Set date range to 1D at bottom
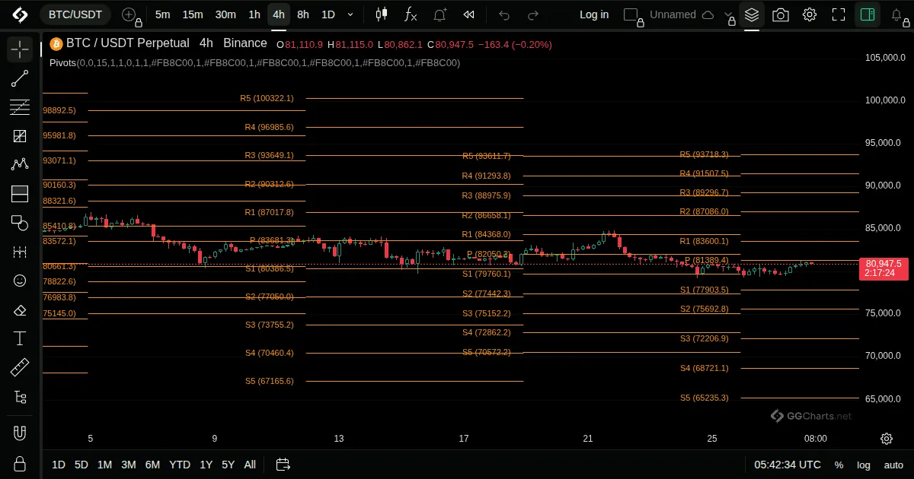The image size is (914, 479). coord(59,465)
